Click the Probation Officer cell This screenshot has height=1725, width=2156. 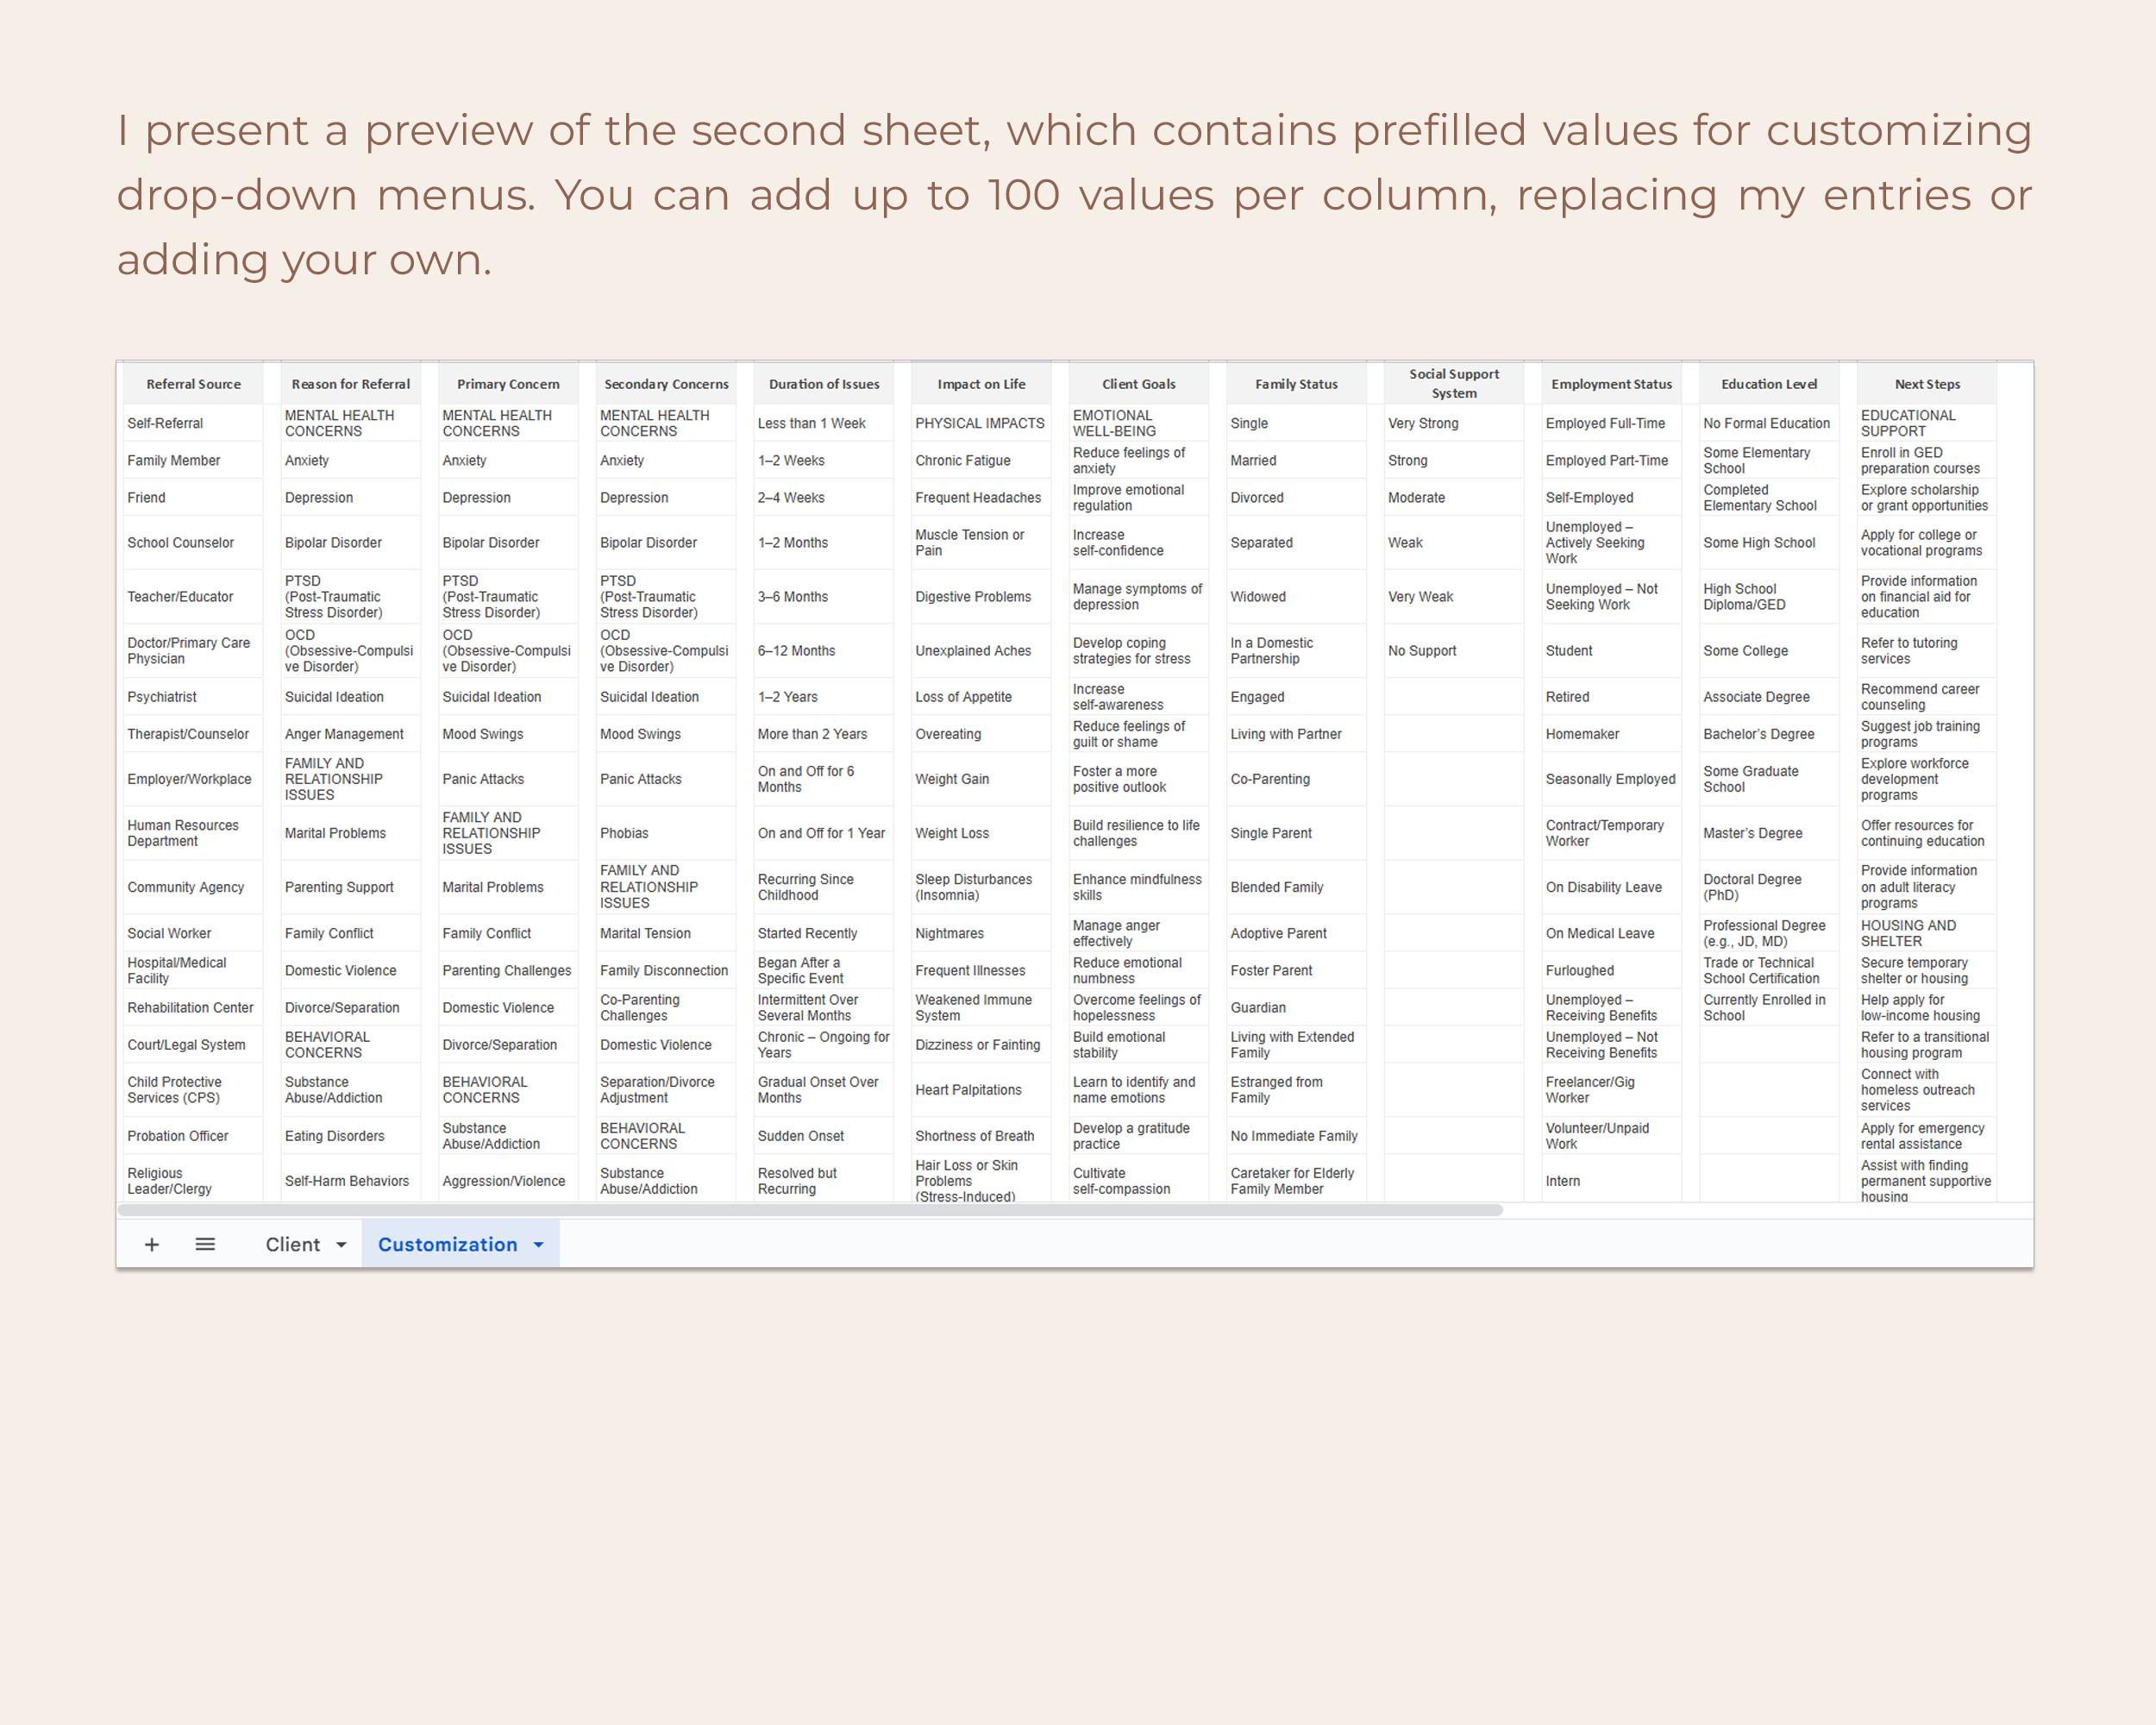pos(193,1136)
